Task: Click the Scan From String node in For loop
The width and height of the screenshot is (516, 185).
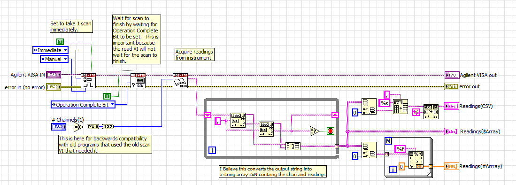Action: point(416,160)
